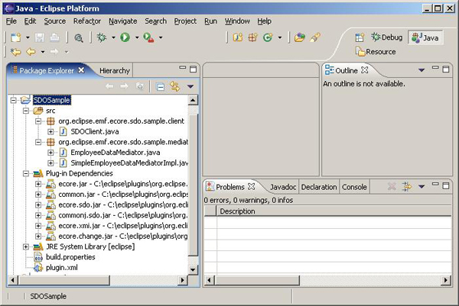The height and width of the screenshot is (306, 459).
Task: Switch to the Resource perspective
Action: tap(376, 52)
